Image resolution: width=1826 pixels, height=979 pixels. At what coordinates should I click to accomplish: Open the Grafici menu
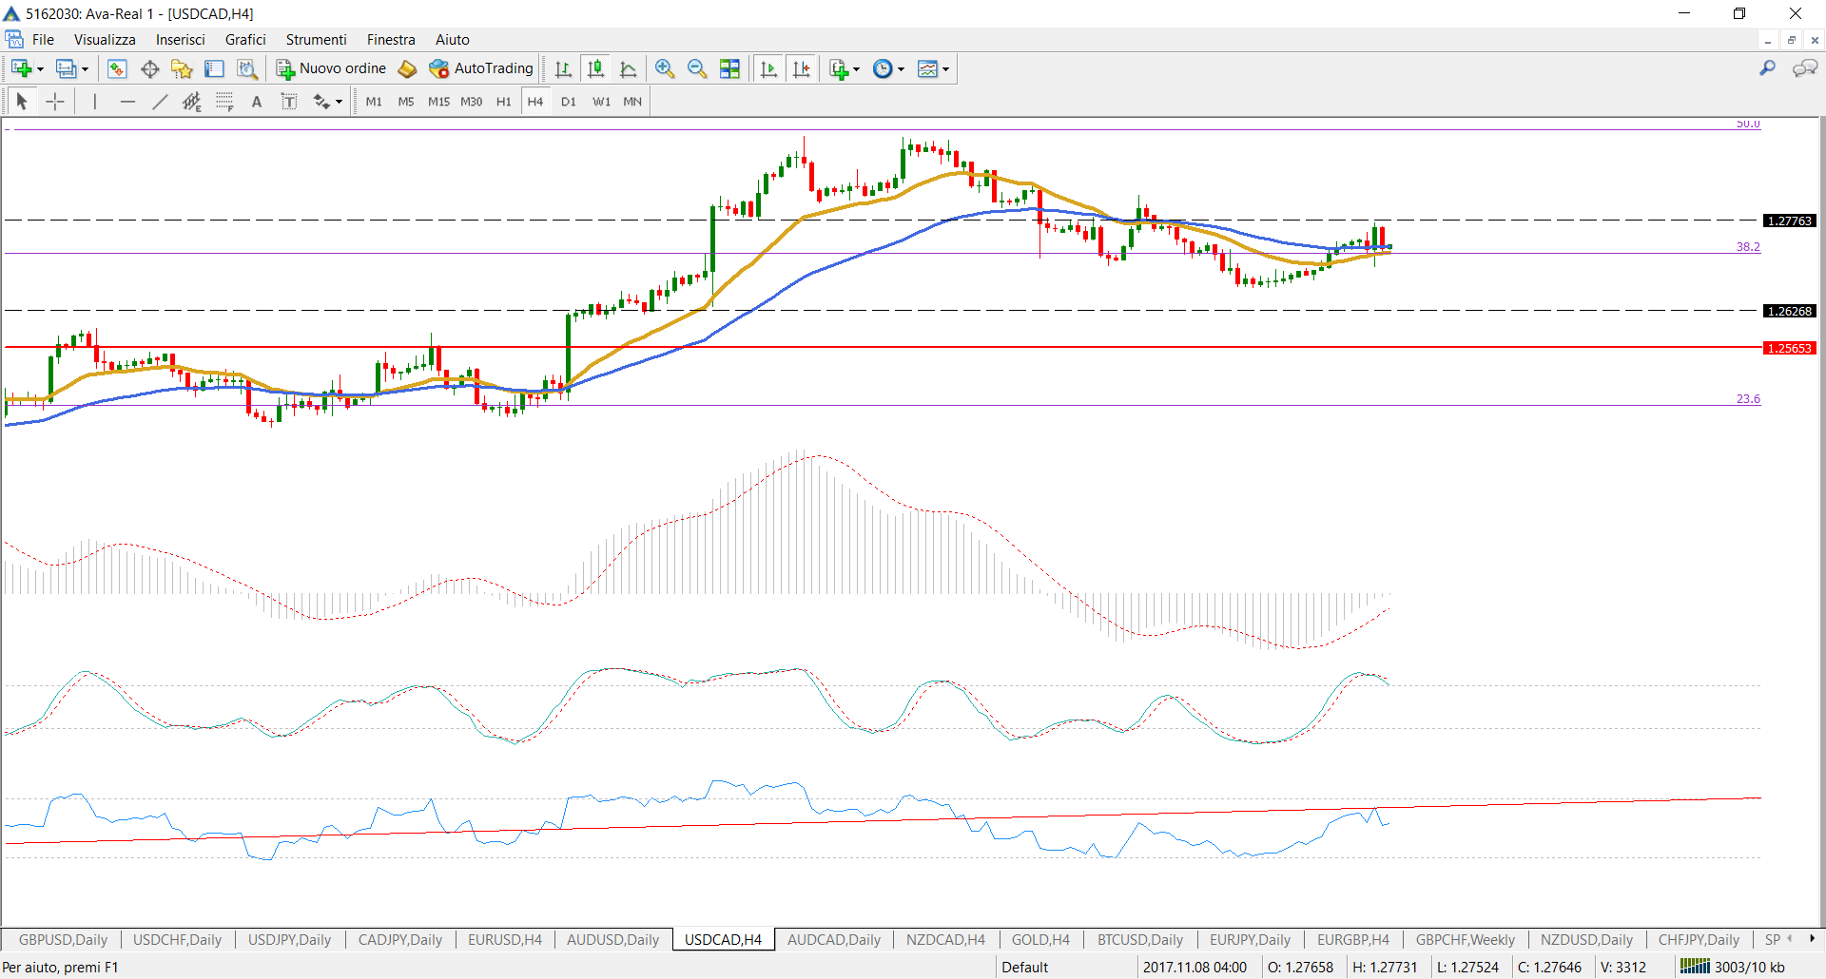click(x=245, y=40)
